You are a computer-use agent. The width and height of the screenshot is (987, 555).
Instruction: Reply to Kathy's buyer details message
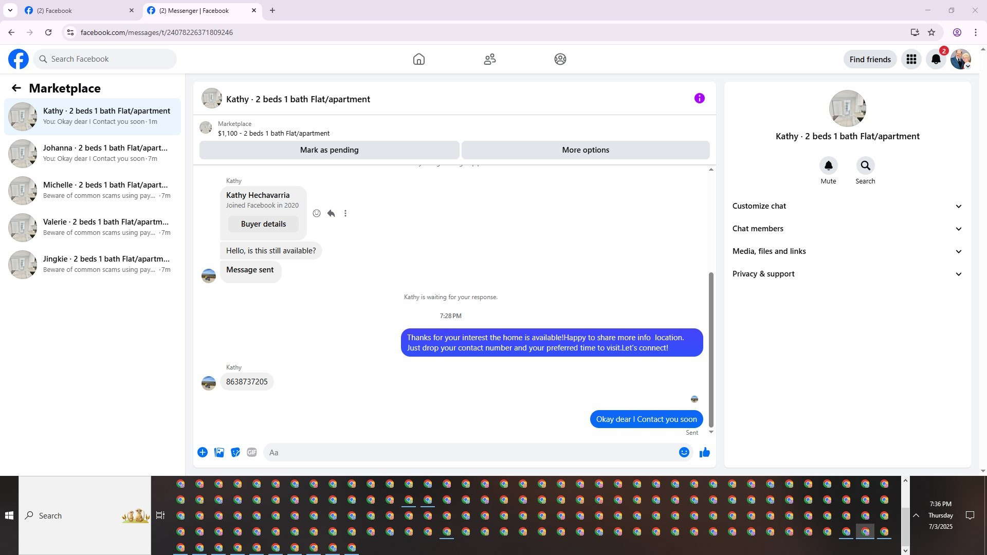pos(331,213)
